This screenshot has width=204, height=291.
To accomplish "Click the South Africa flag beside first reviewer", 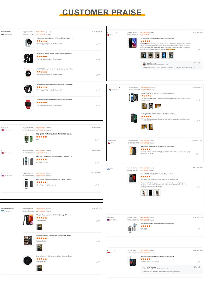I will click(x=3, y=34).
